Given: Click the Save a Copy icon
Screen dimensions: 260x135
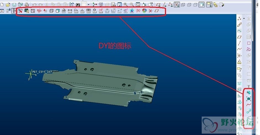Looking at the screenshot, I should coord(20,5).
